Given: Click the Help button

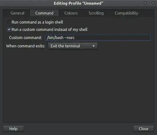Looking at the screenshot, I should (x=13, y=129).
